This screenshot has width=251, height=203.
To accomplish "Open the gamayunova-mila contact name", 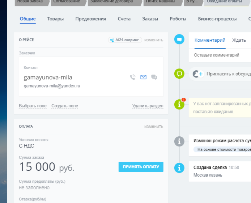I will click(x=48, y=77).
